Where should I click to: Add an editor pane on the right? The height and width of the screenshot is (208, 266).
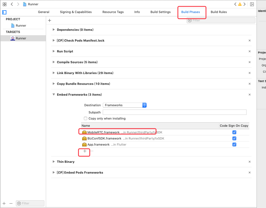tap(252, 4)
